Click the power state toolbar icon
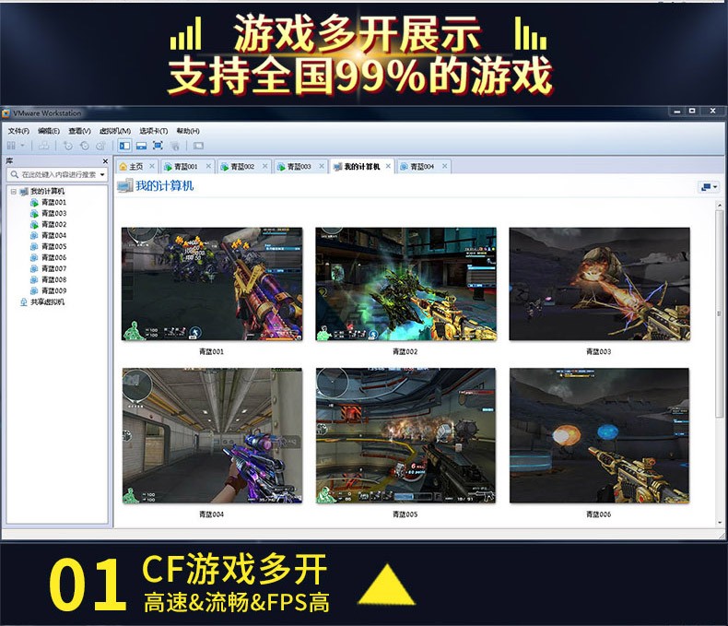Viewport: 728px width, 626px height. (x=12, y=146)
